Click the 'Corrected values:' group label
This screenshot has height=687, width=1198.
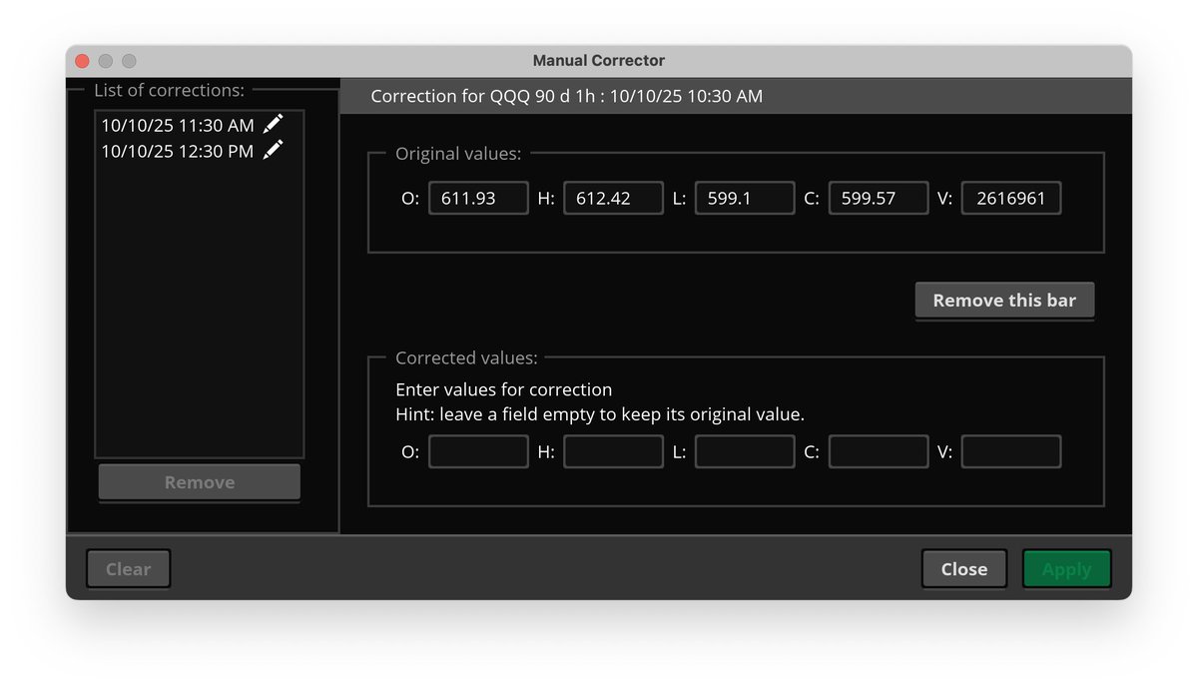click(466, 357)
